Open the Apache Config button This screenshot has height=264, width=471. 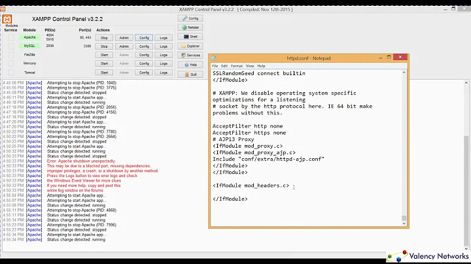(144, 38)
